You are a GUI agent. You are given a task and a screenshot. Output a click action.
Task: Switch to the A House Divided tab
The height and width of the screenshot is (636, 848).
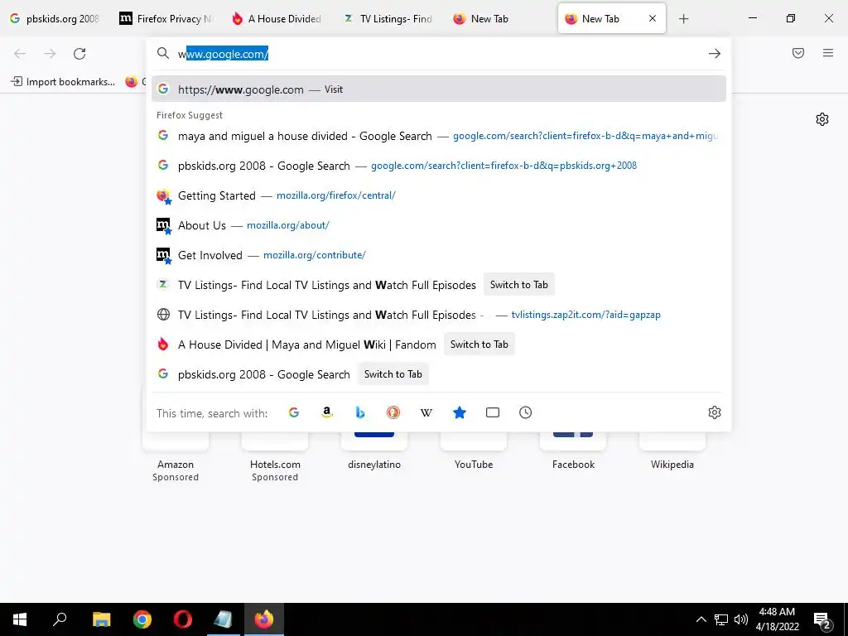point(278,19)
